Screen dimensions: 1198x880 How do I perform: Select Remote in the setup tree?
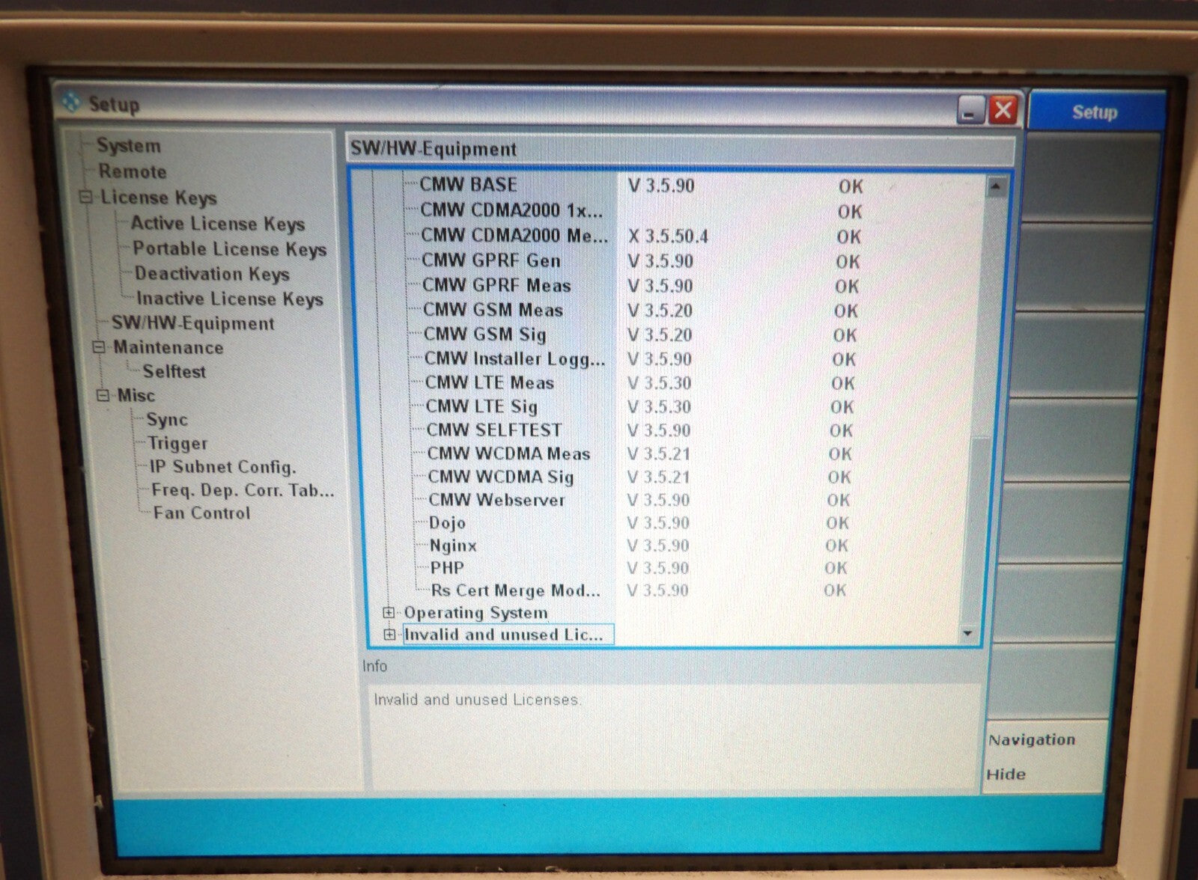[133, 171]
